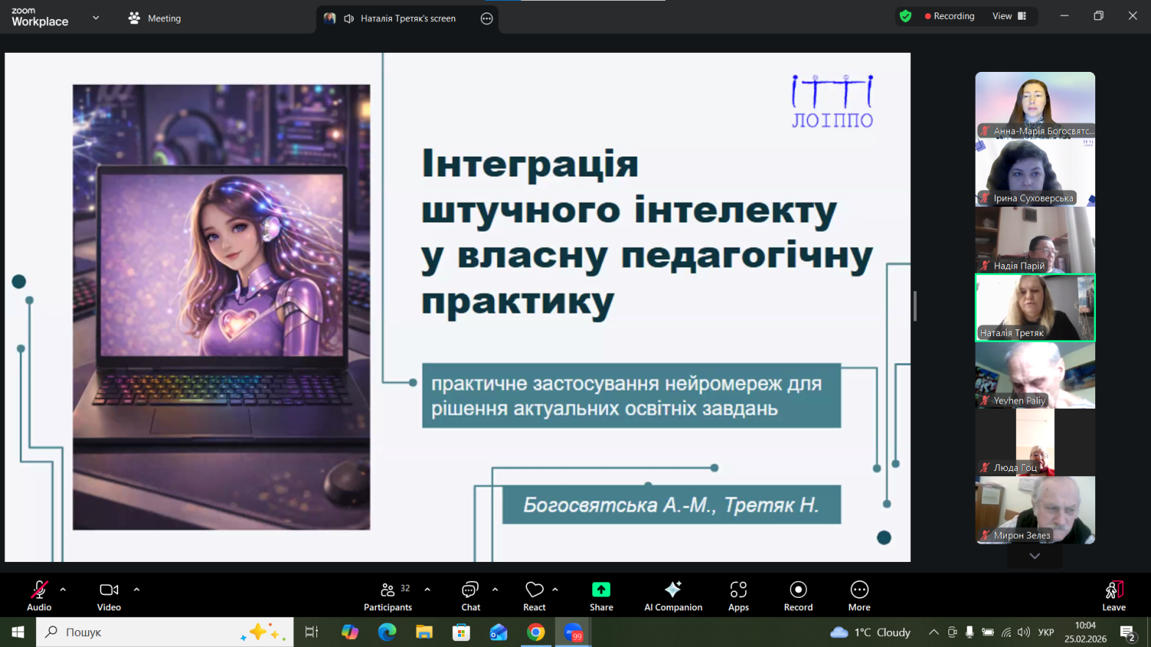
Task: Open AI Companion
Action: coord(672,595)
